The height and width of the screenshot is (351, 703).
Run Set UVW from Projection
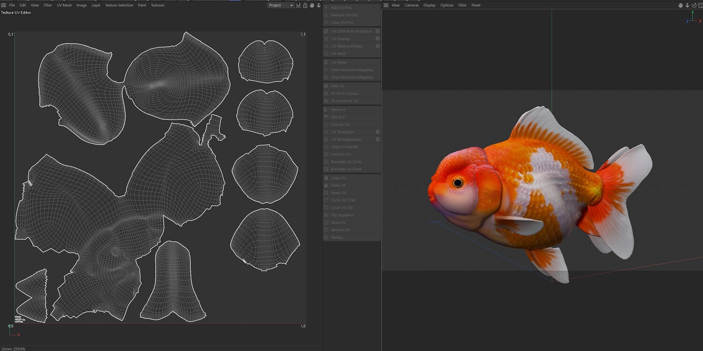coord(349,31)
